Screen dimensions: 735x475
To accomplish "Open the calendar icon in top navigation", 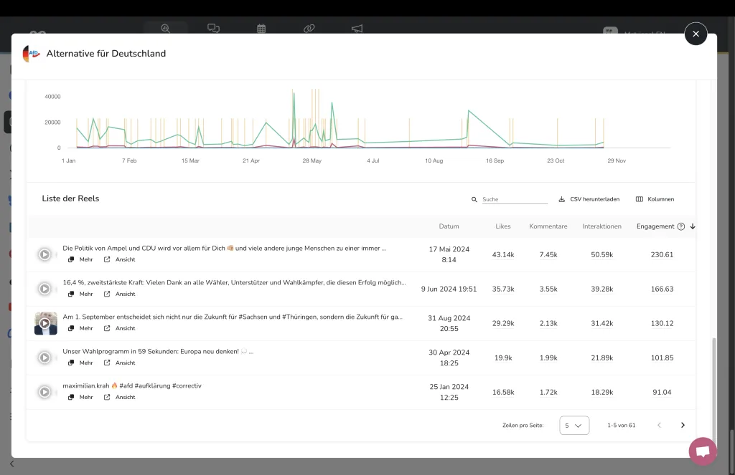I will (261, 29).
